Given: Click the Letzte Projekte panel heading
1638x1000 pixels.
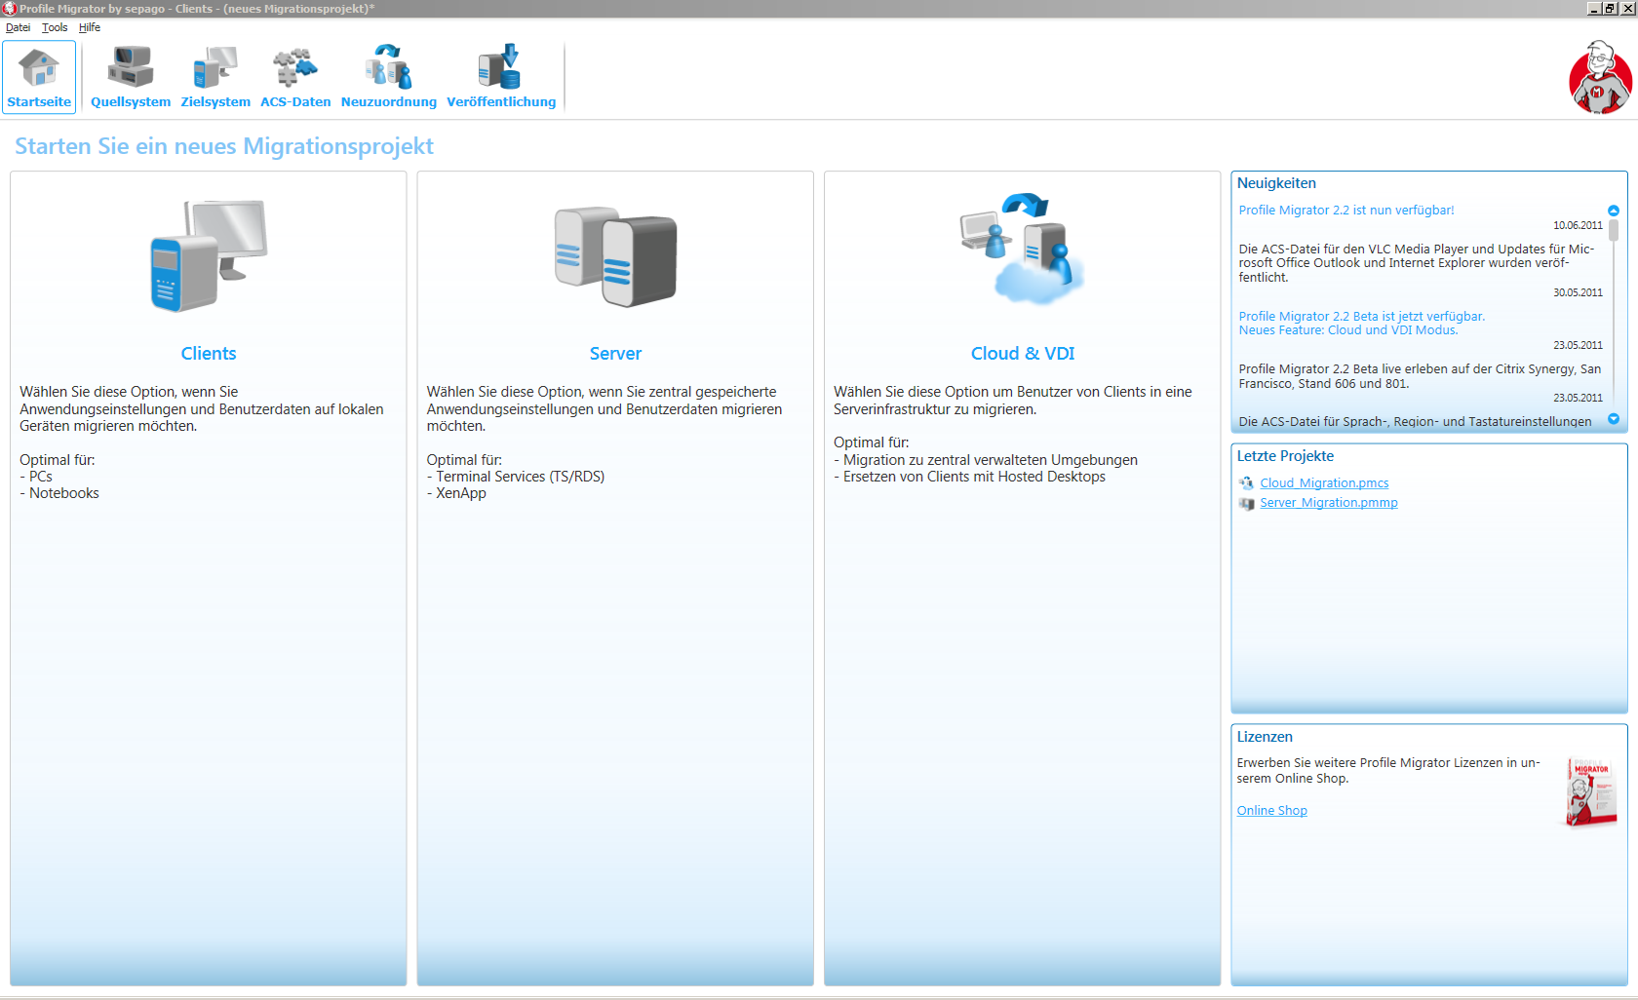Looking at the screenshot, I should [1285, 456].
